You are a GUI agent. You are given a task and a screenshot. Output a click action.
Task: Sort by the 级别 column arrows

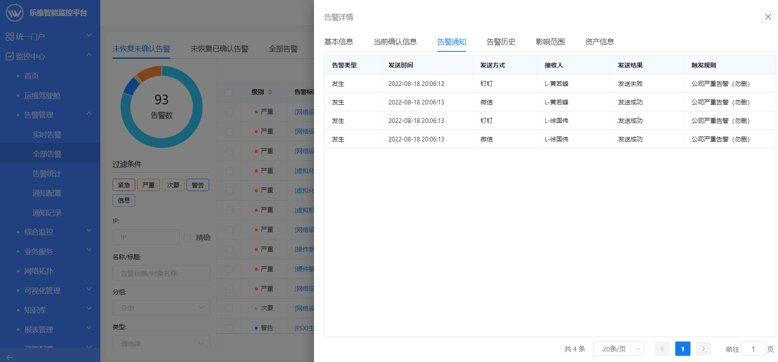[270, 92]
